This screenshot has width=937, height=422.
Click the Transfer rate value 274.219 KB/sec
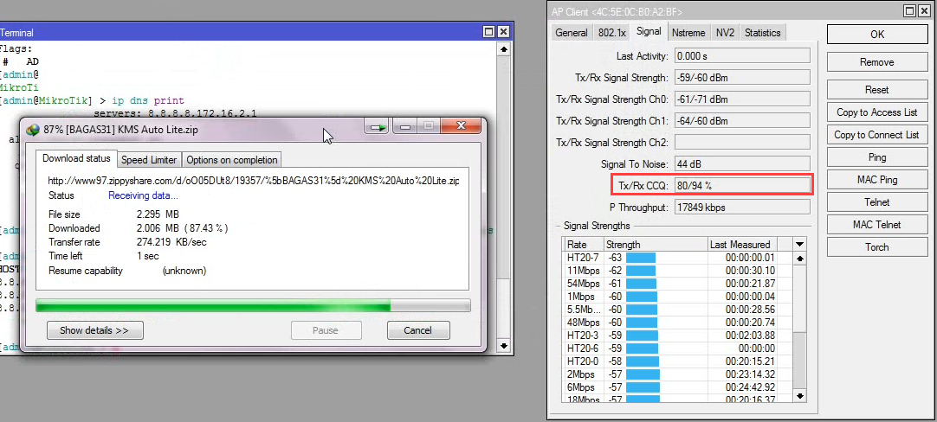(171, 242)
